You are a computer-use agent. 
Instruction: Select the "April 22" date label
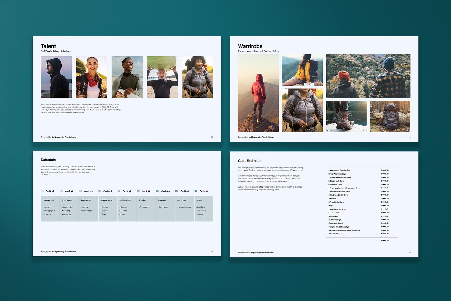coord(185,191)
